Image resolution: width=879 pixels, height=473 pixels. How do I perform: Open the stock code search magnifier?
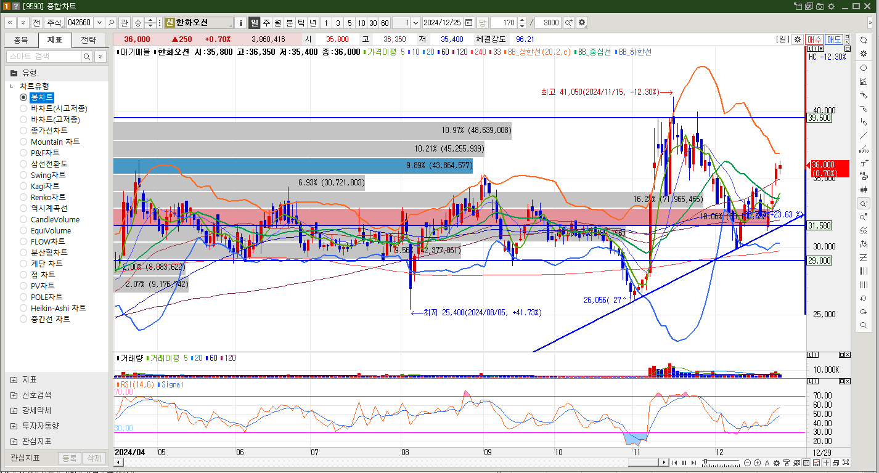coord(112,22)
